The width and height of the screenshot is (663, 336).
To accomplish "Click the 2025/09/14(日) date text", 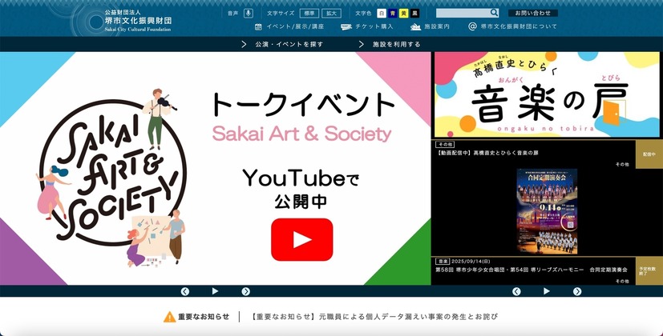I will point(471,262).
